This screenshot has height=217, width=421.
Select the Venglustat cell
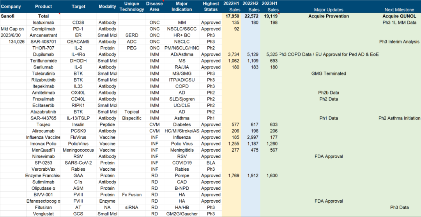click(x=43, y=214)
